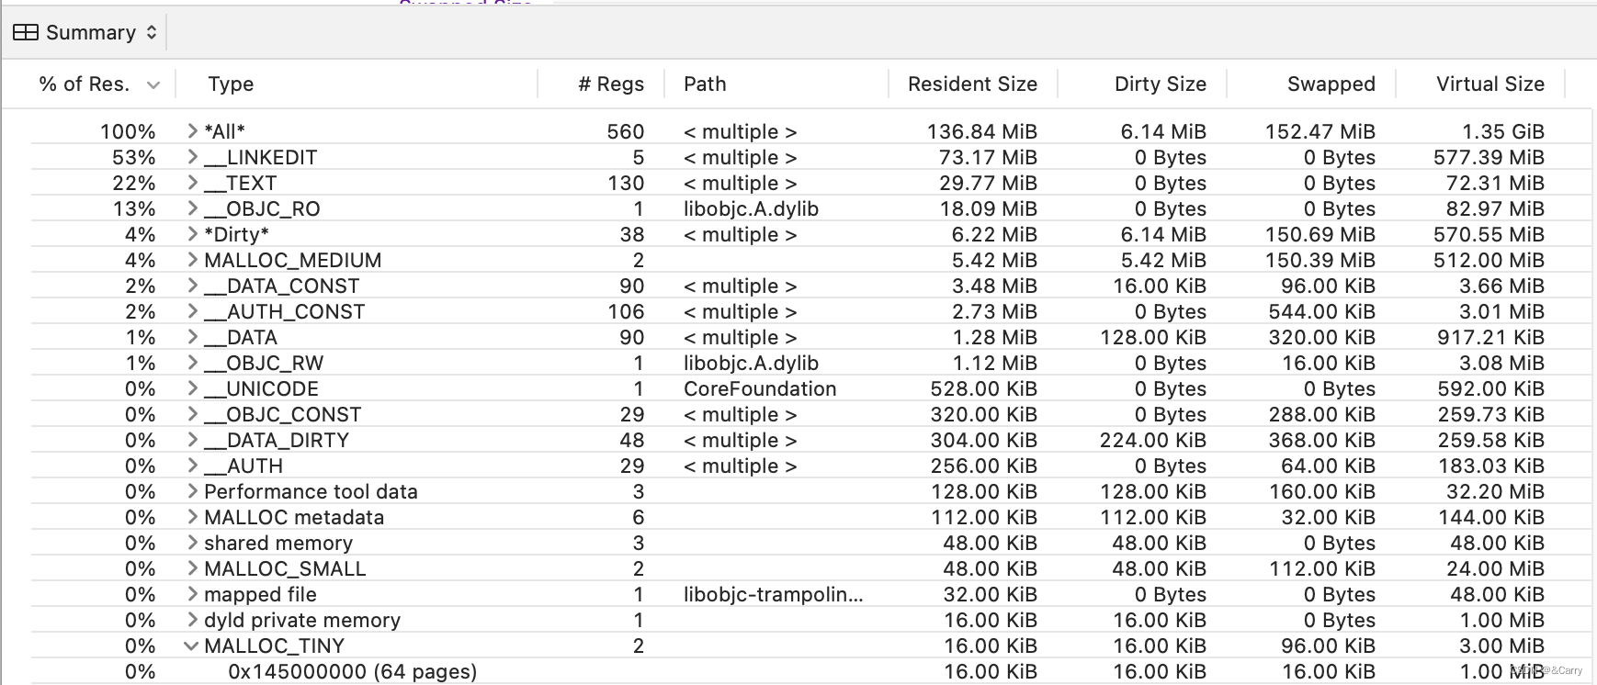Click the 224.00 KiB dirty size value

pyautogui.click(x=1153, y=440)
